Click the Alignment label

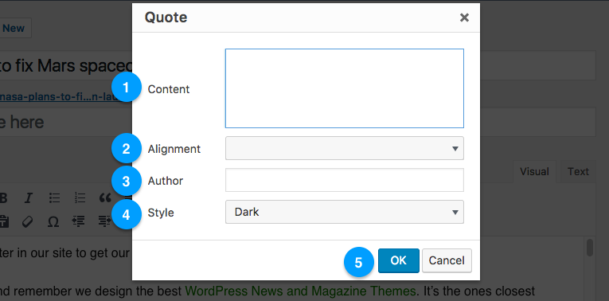point(174,149)
